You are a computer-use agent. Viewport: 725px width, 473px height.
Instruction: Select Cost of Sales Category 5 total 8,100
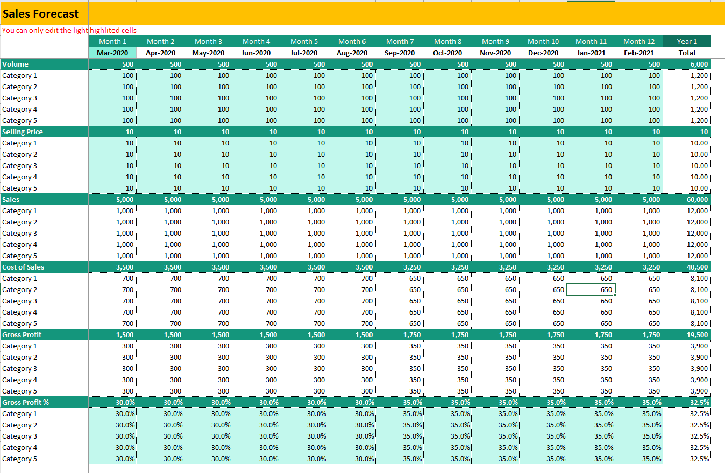(x=687, y=323)
